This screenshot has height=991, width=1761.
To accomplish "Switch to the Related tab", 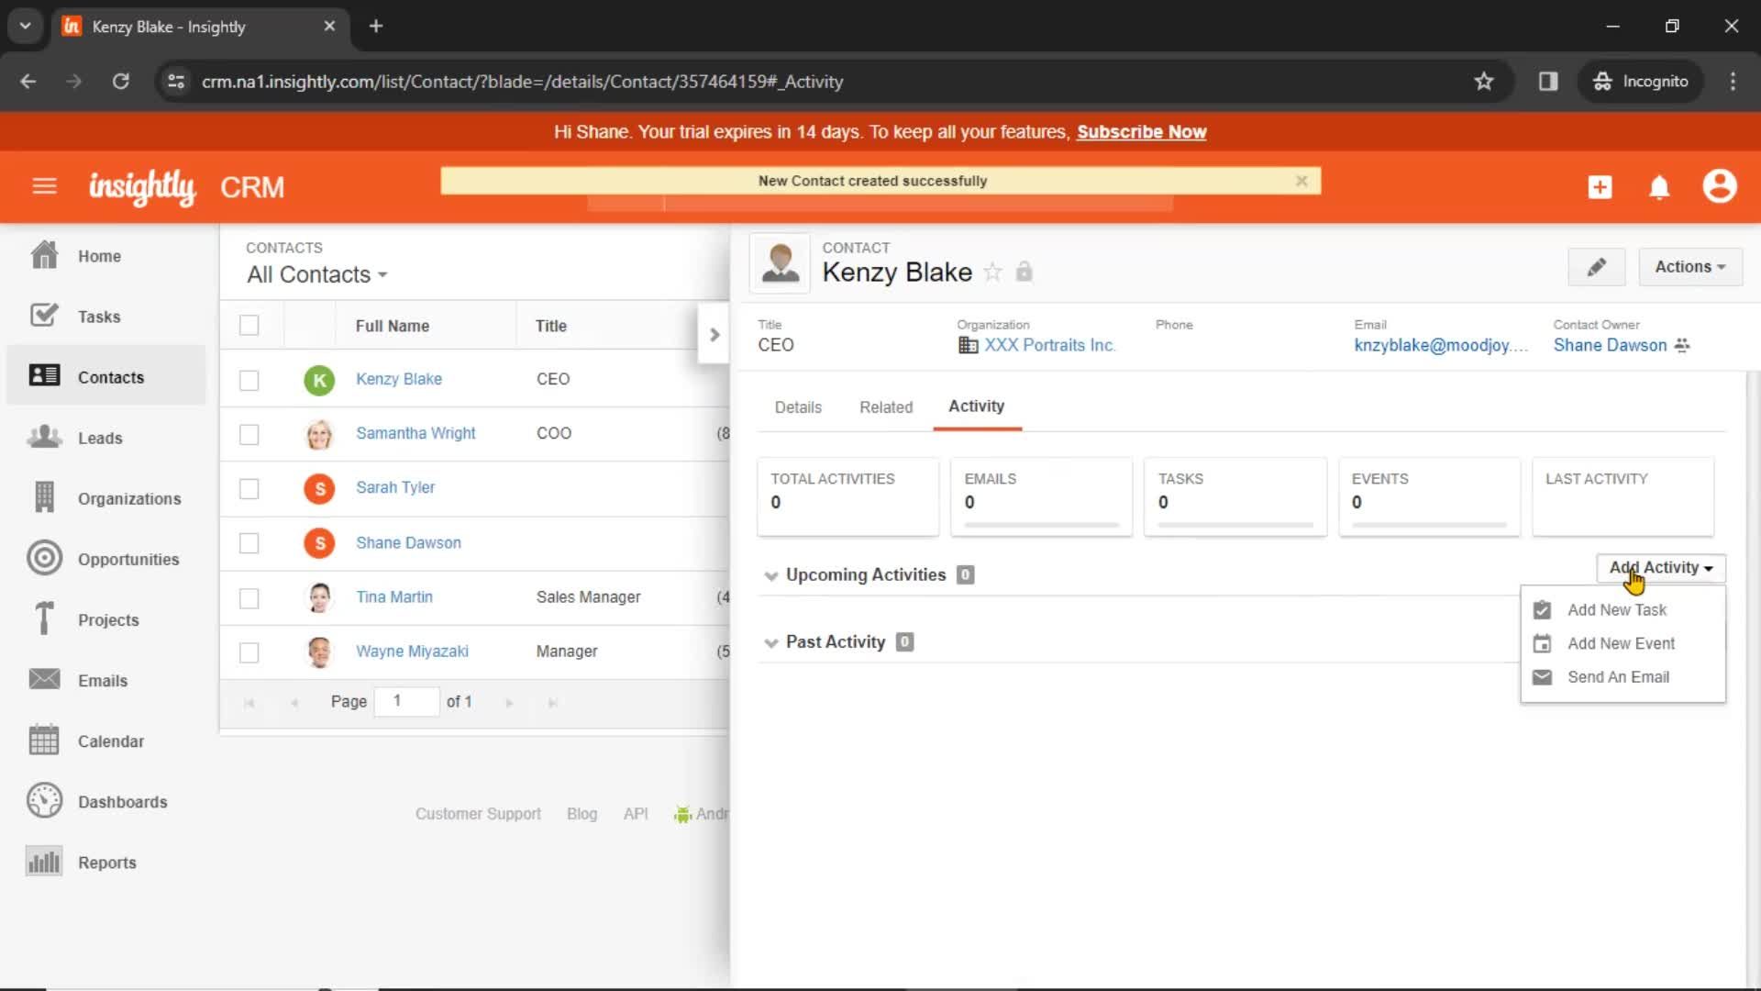I will click(886, 407).
